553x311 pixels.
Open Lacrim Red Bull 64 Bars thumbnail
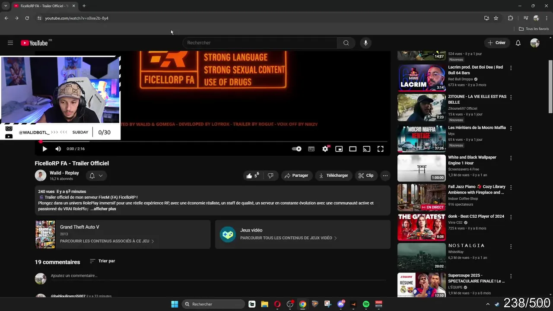421,78
